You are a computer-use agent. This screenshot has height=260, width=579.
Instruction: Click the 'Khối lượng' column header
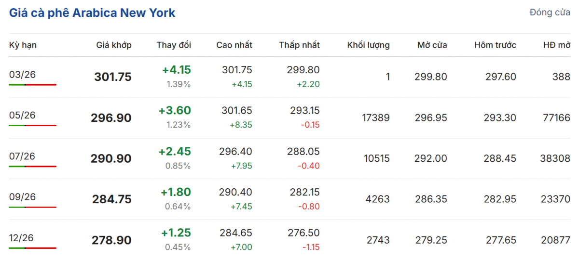click(x=368, y=45)
